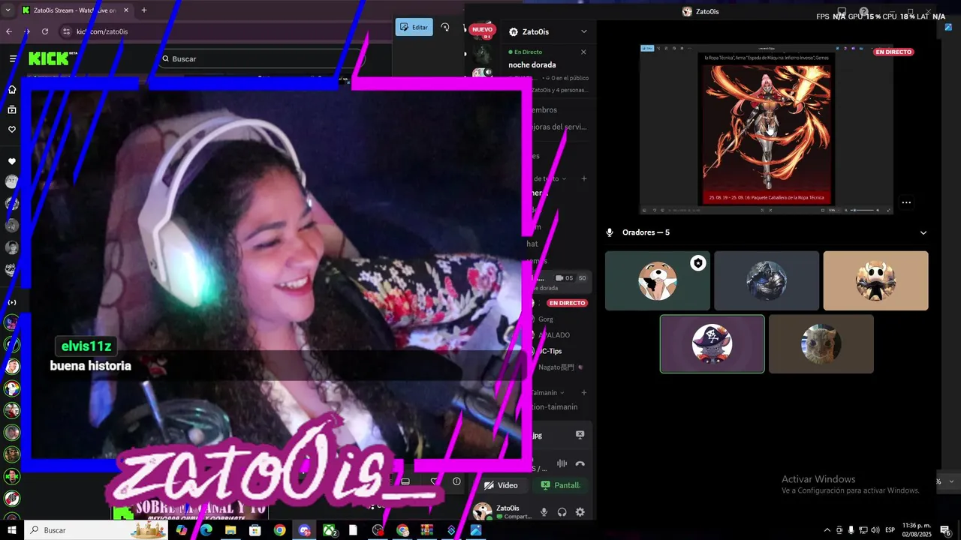Toggle theater mode icon on Kick player
Screen dimensions: 961x540
(405, 481)
